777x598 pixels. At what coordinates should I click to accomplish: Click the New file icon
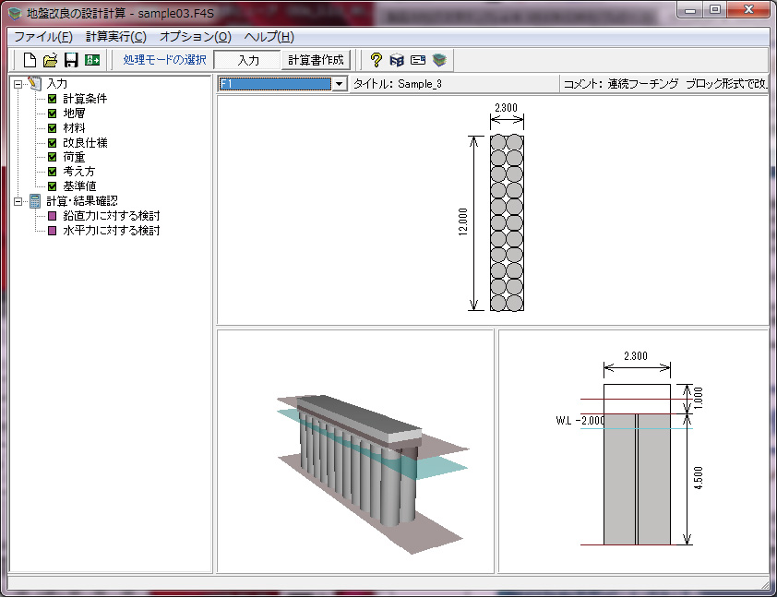[30, 60]
